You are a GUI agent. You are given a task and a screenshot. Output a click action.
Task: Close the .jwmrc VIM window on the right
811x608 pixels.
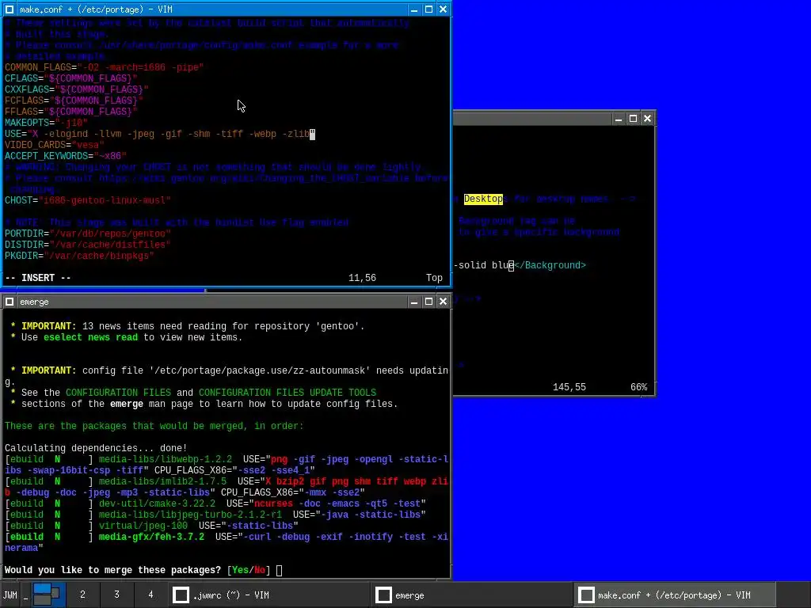point(648,119)
